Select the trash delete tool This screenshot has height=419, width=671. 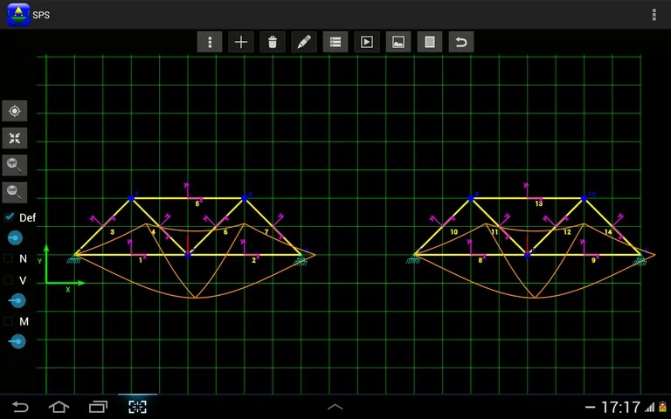tap(273, 42)
